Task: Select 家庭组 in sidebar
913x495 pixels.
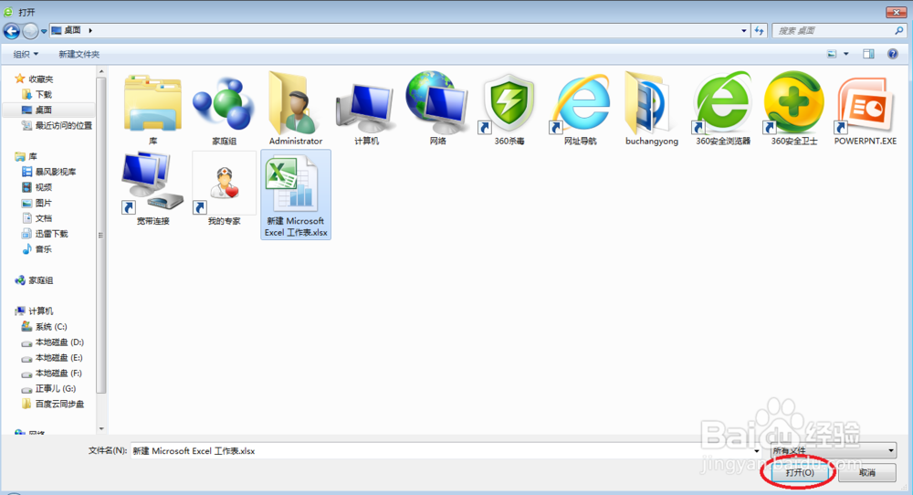Action: point(41,280)
